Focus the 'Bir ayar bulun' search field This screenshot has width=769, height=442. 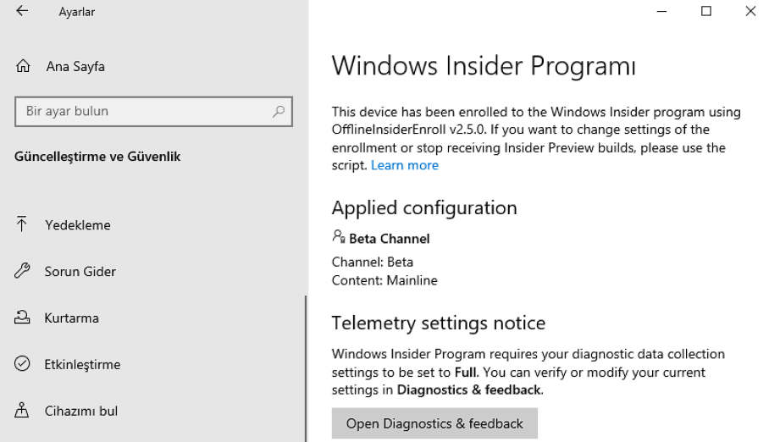(x=153, y=112)
